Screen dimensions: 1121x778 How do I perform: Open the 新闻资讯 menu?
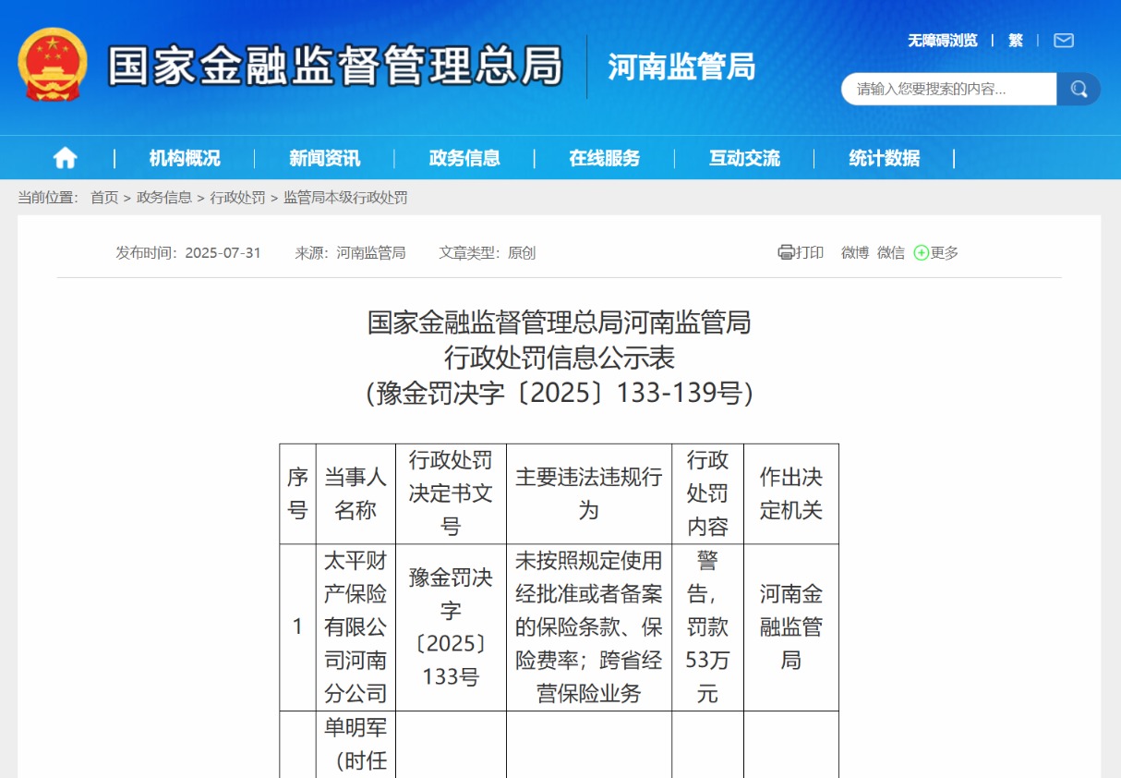coord(325,158)
